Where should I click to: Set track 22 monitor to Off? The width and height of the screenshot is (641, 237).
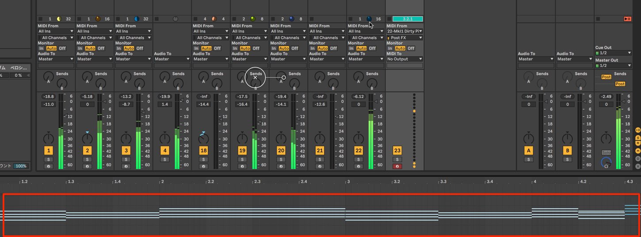[x=372, y=48]
